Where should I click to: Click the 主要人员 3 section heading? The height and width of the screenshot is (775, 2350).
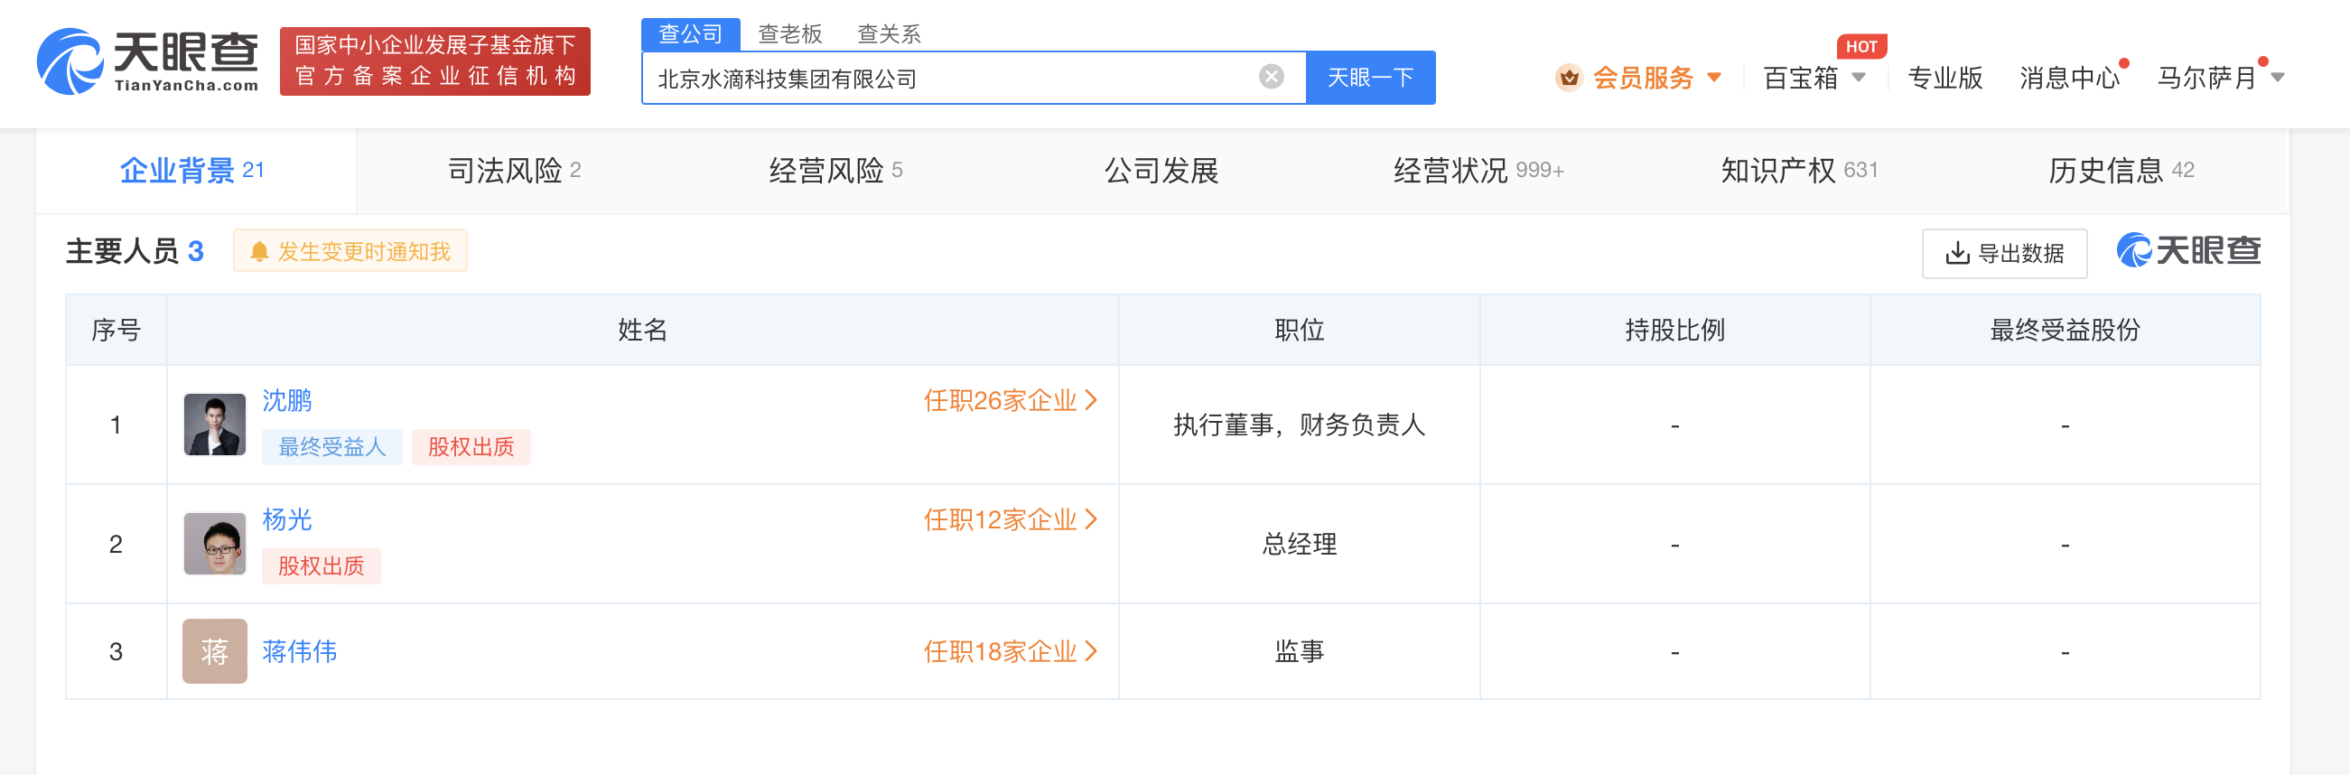(x=135, y=251)
